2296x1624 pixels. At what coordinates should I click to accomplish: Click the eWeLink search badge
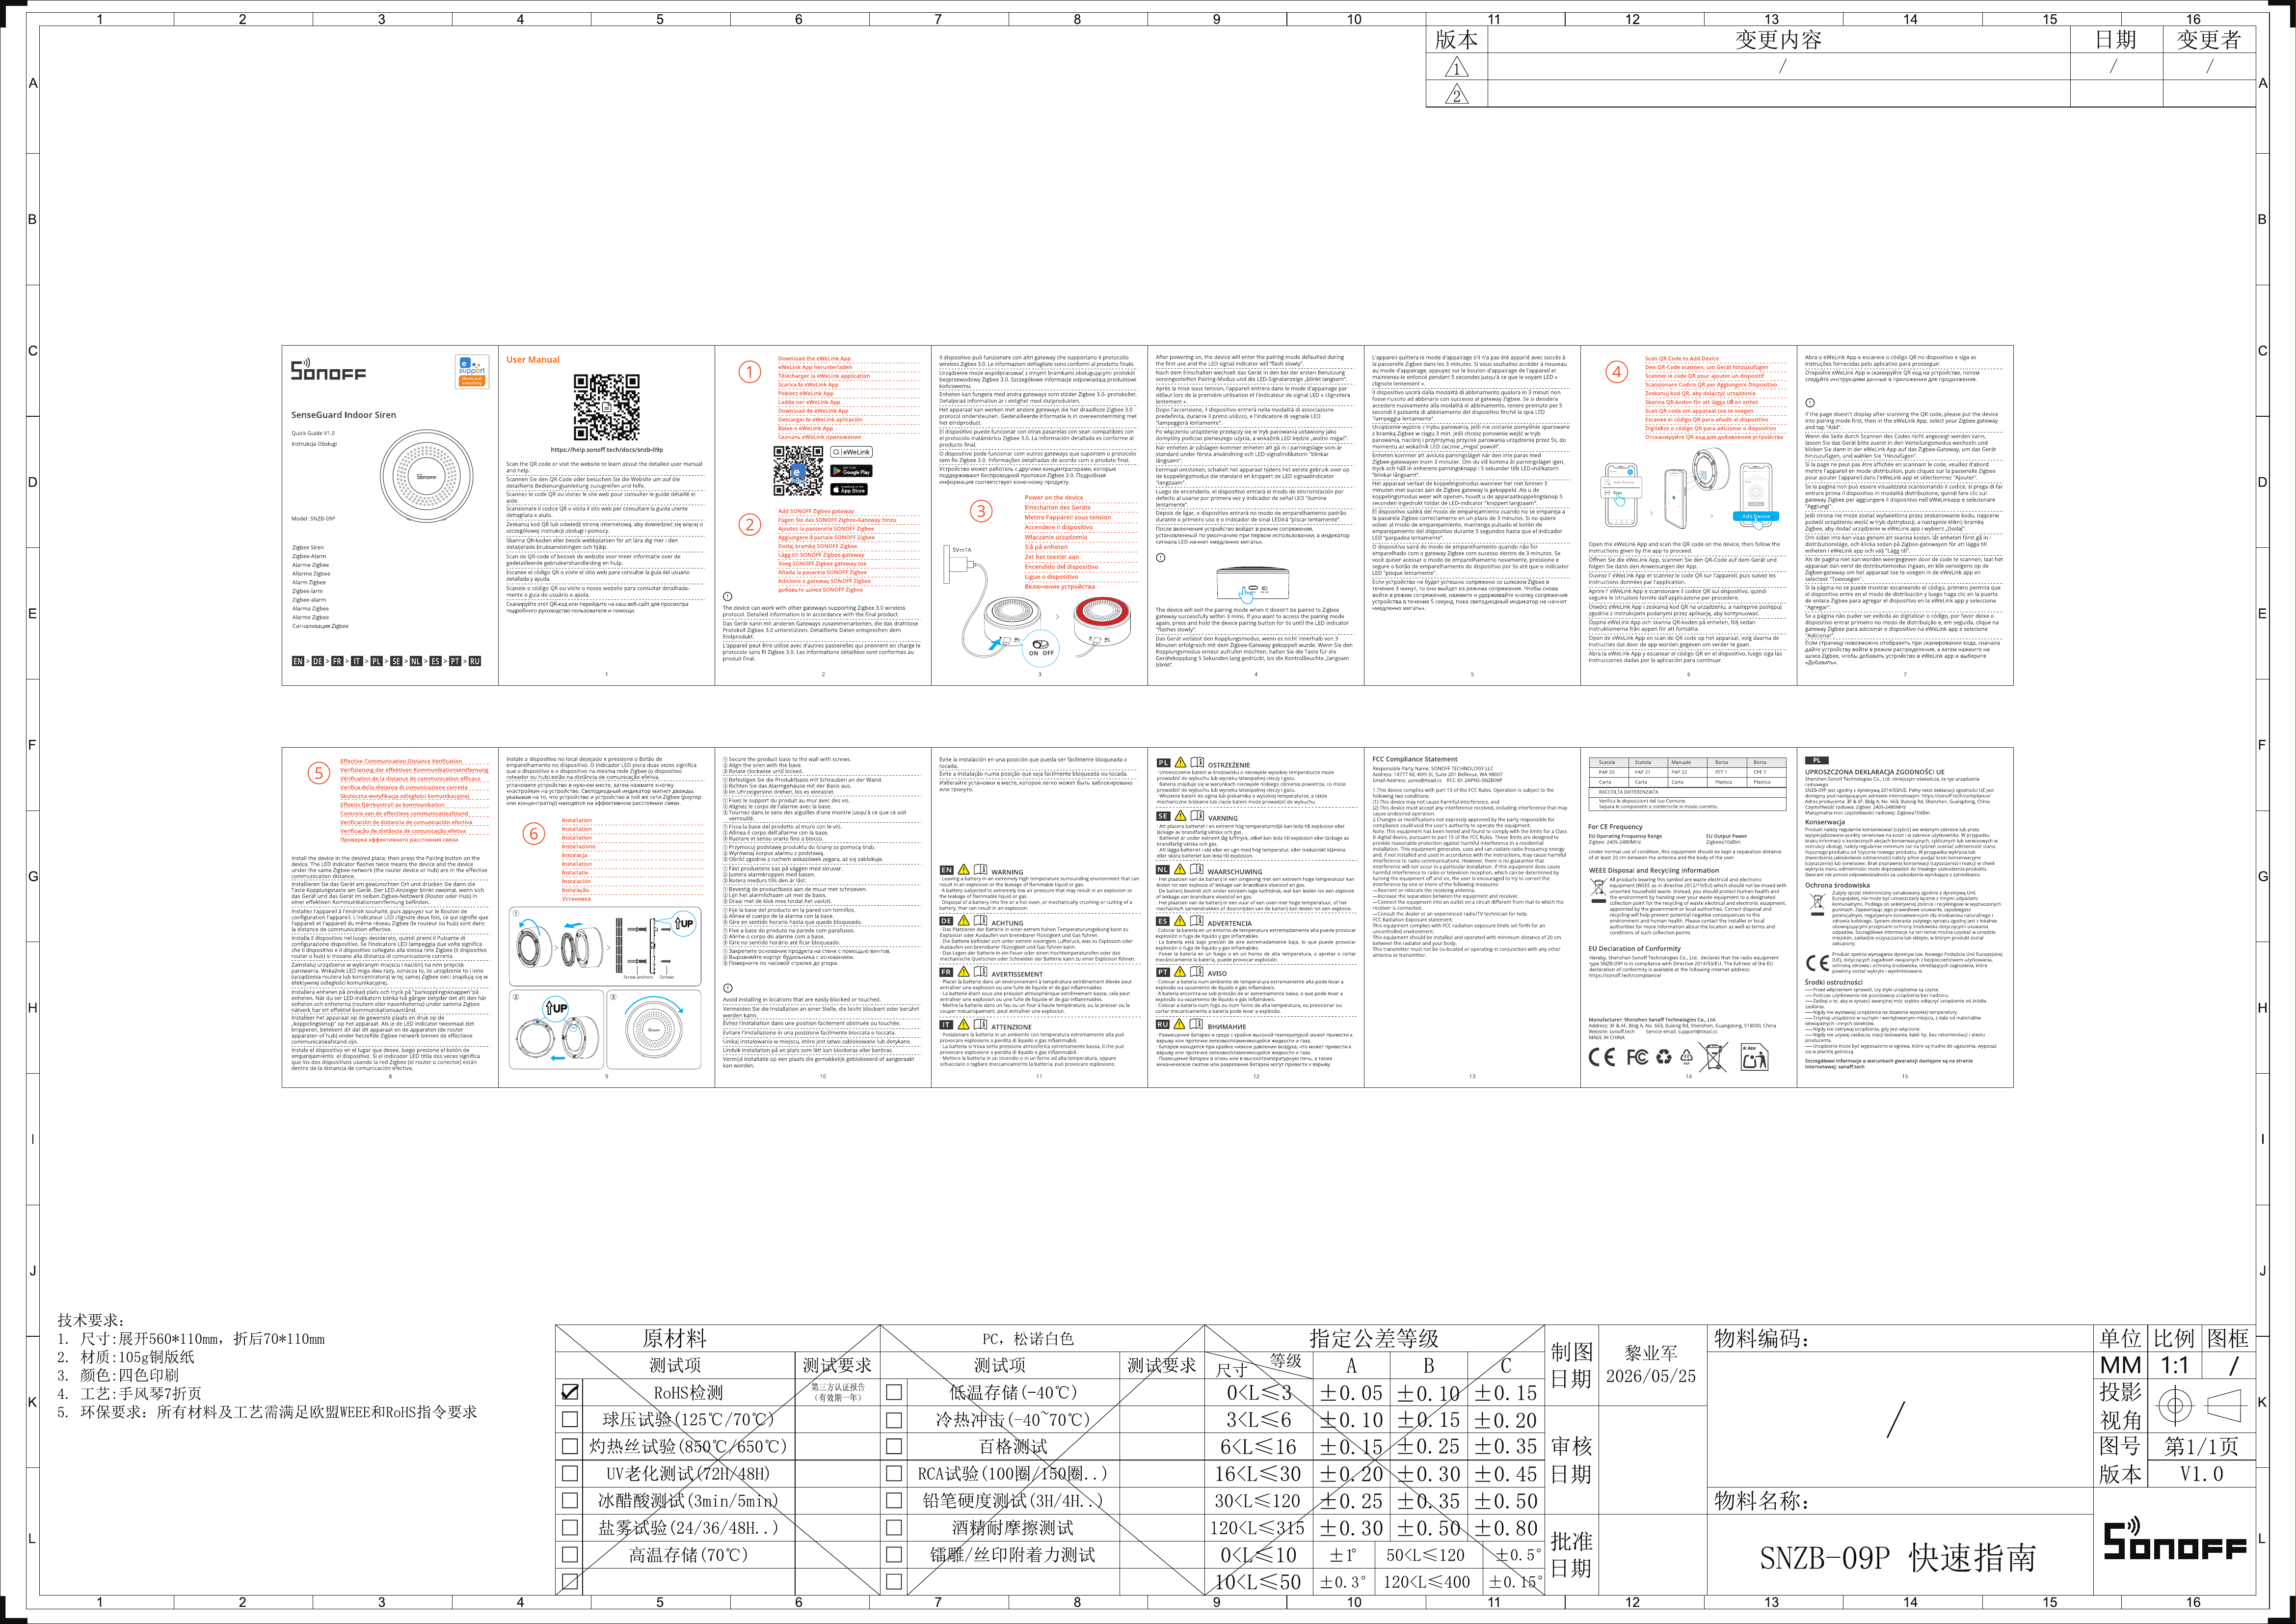click(851, 452)
